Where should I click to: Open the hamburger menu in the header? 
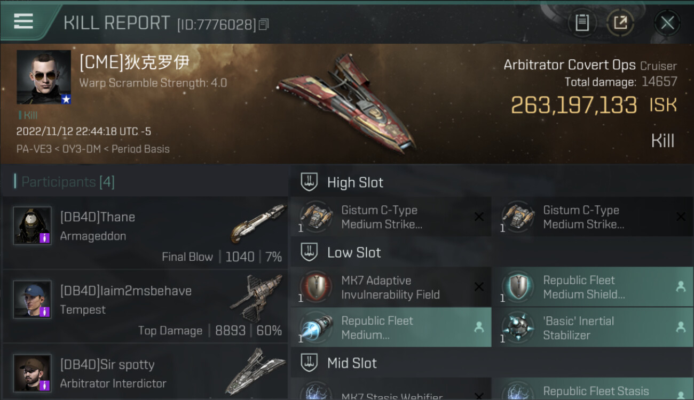pos(23,21)
